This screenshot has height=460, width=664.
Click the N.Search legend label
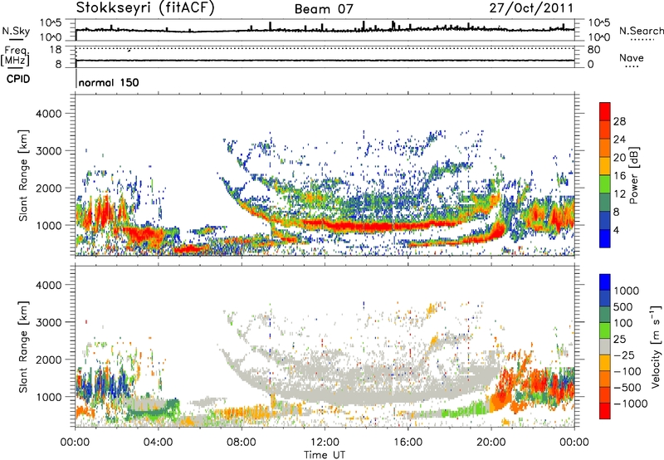(641, 31)
